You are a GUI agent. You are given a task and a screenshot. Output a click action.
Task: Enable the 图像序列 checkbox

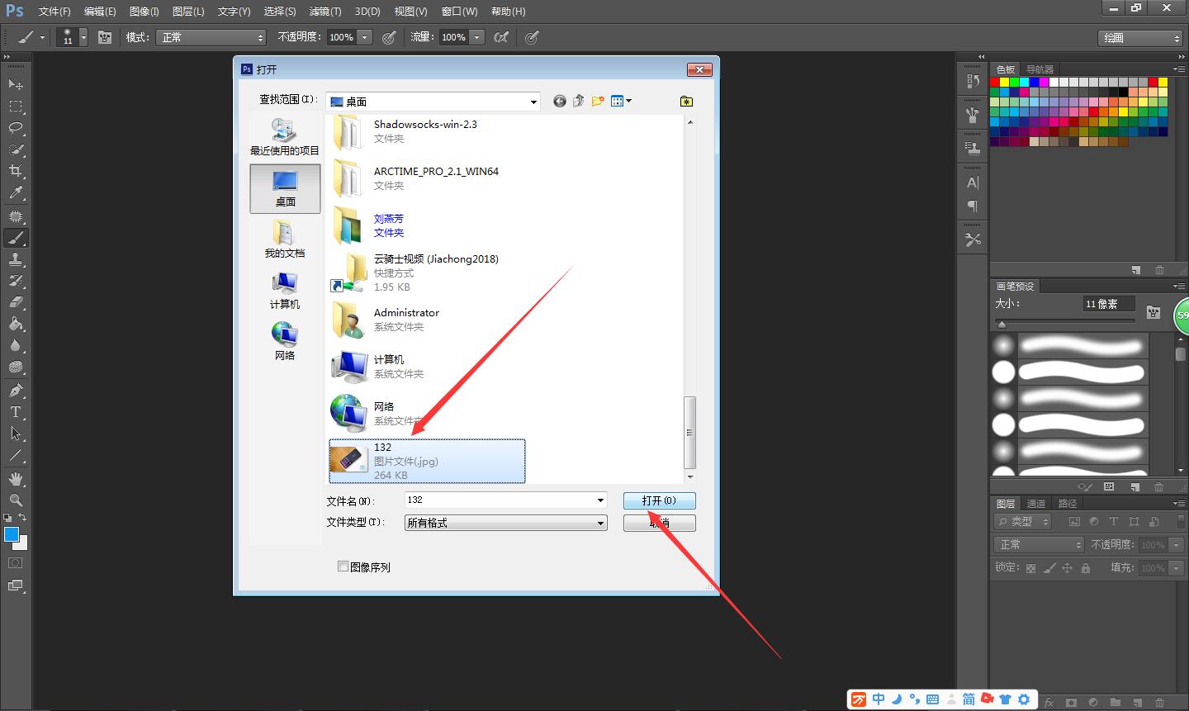tap(343, 566)
